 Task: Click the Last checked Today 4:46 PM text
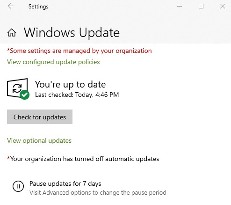77,95
